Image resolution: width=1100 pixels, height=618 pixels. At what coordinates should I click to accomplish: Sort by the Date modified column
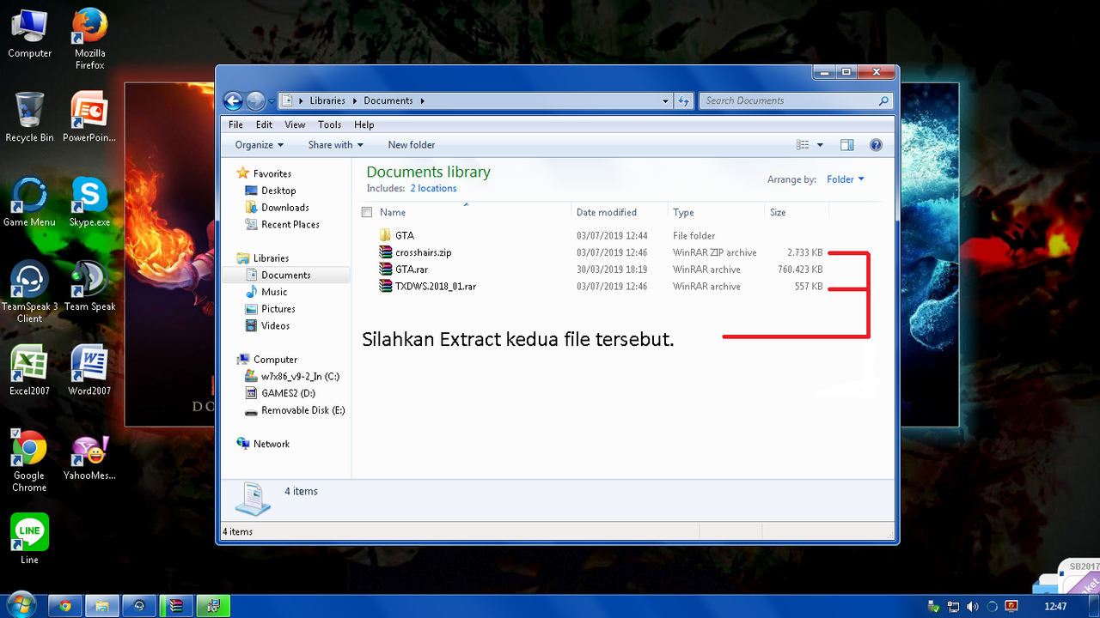[x=607, y=212]
